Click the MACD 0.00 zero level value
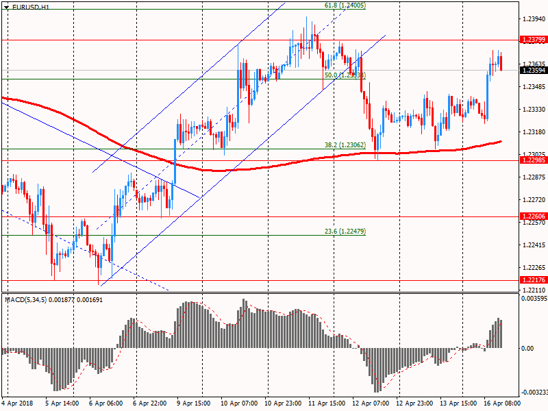Viewport: 548px width, 411px height. click(x=527, y=349)
